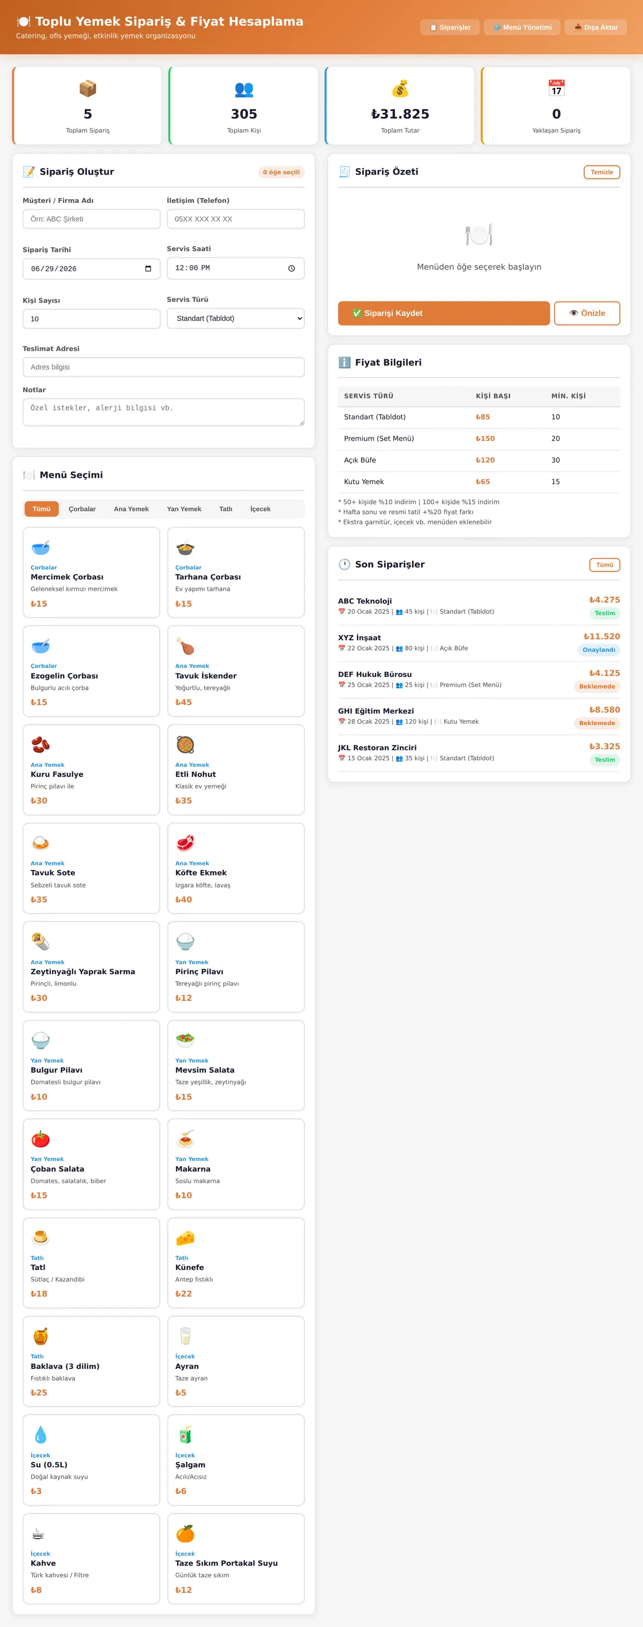Click the Mercimek Çorbası soup bowl icon
The height and width of the screenshot is (1627, 643).
pos(40,547)
